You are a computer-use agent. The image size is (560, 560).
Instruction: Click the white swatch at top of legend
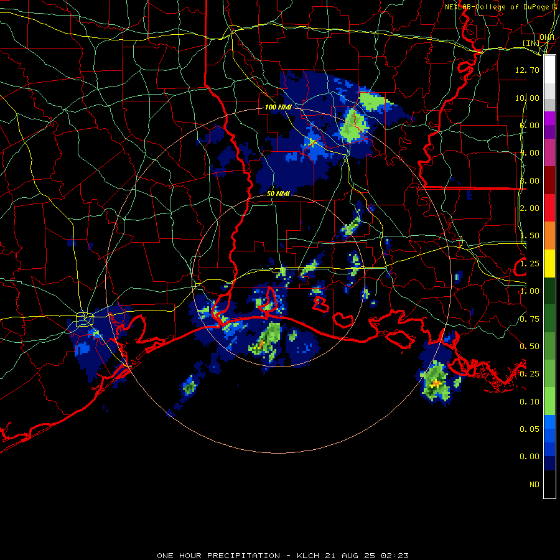point(549,70)
